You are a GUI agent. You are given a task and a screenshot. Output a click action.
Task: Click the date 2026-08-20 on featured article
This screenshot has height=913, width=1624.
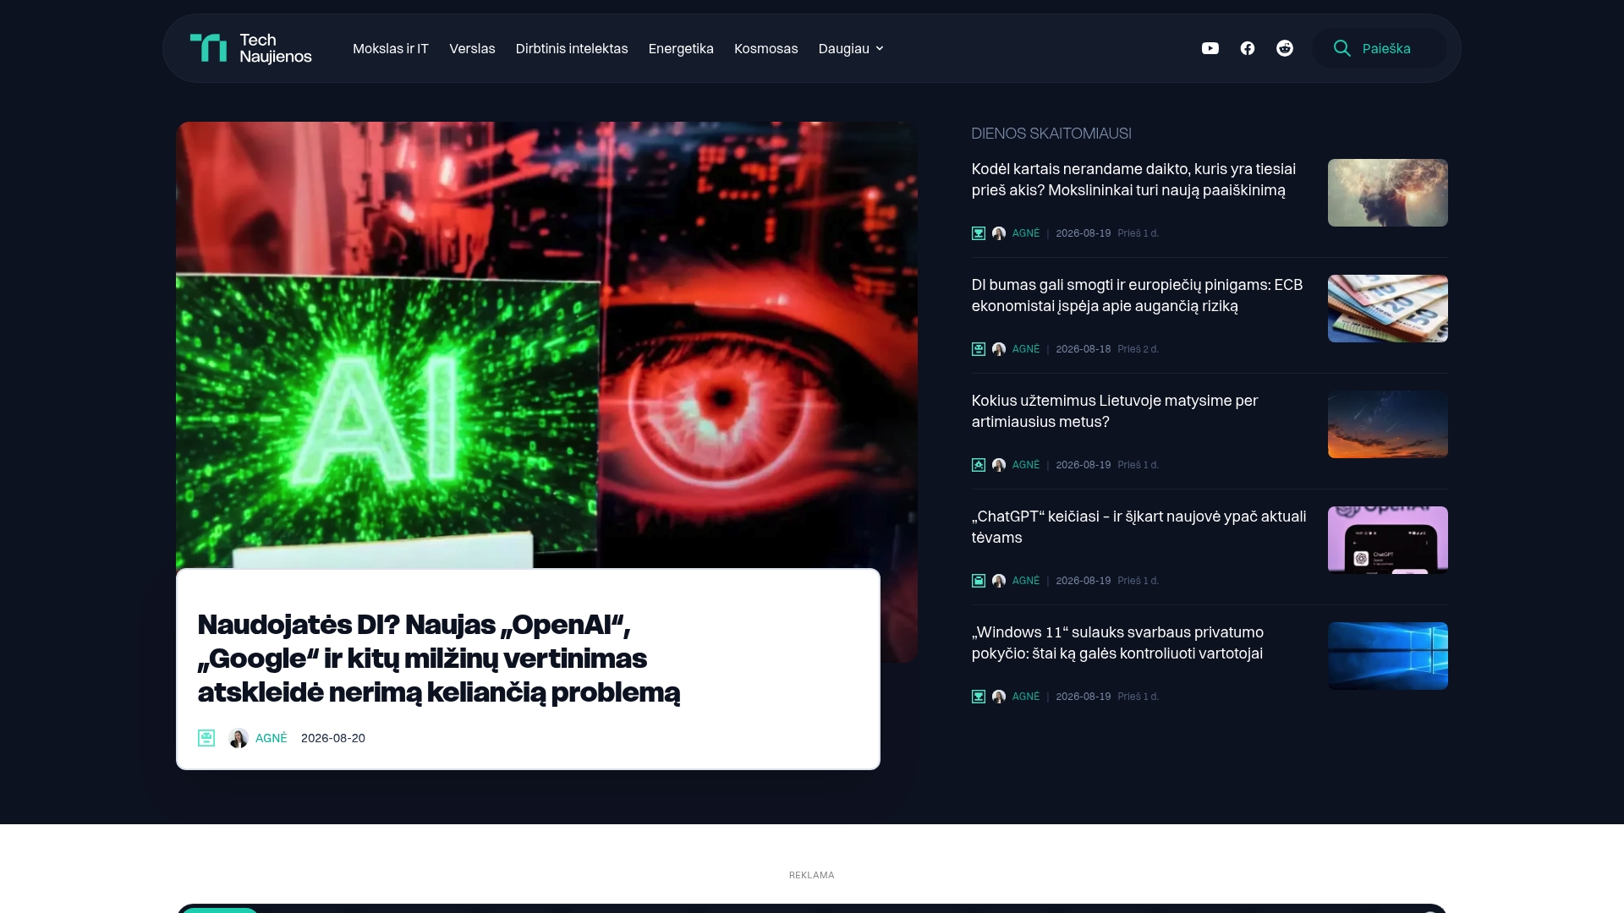point(333,738)
